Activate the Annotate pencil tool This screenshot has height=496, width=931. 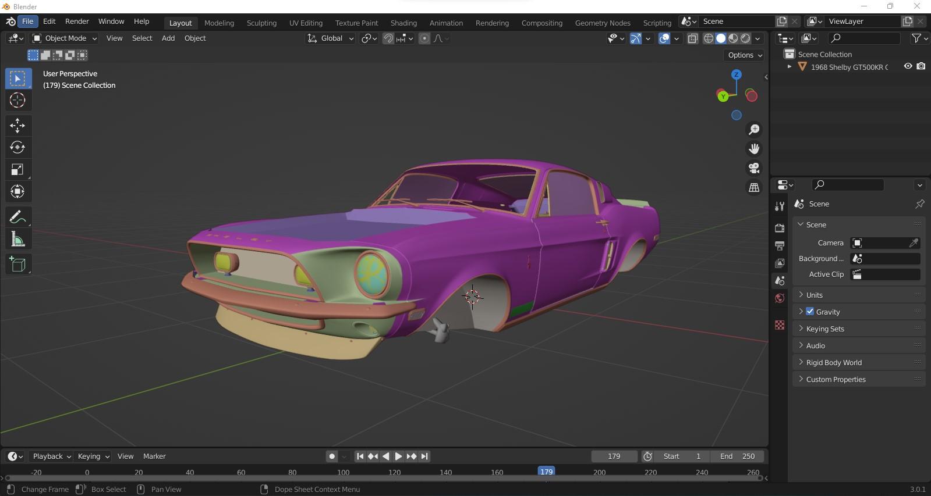(17, 217)
